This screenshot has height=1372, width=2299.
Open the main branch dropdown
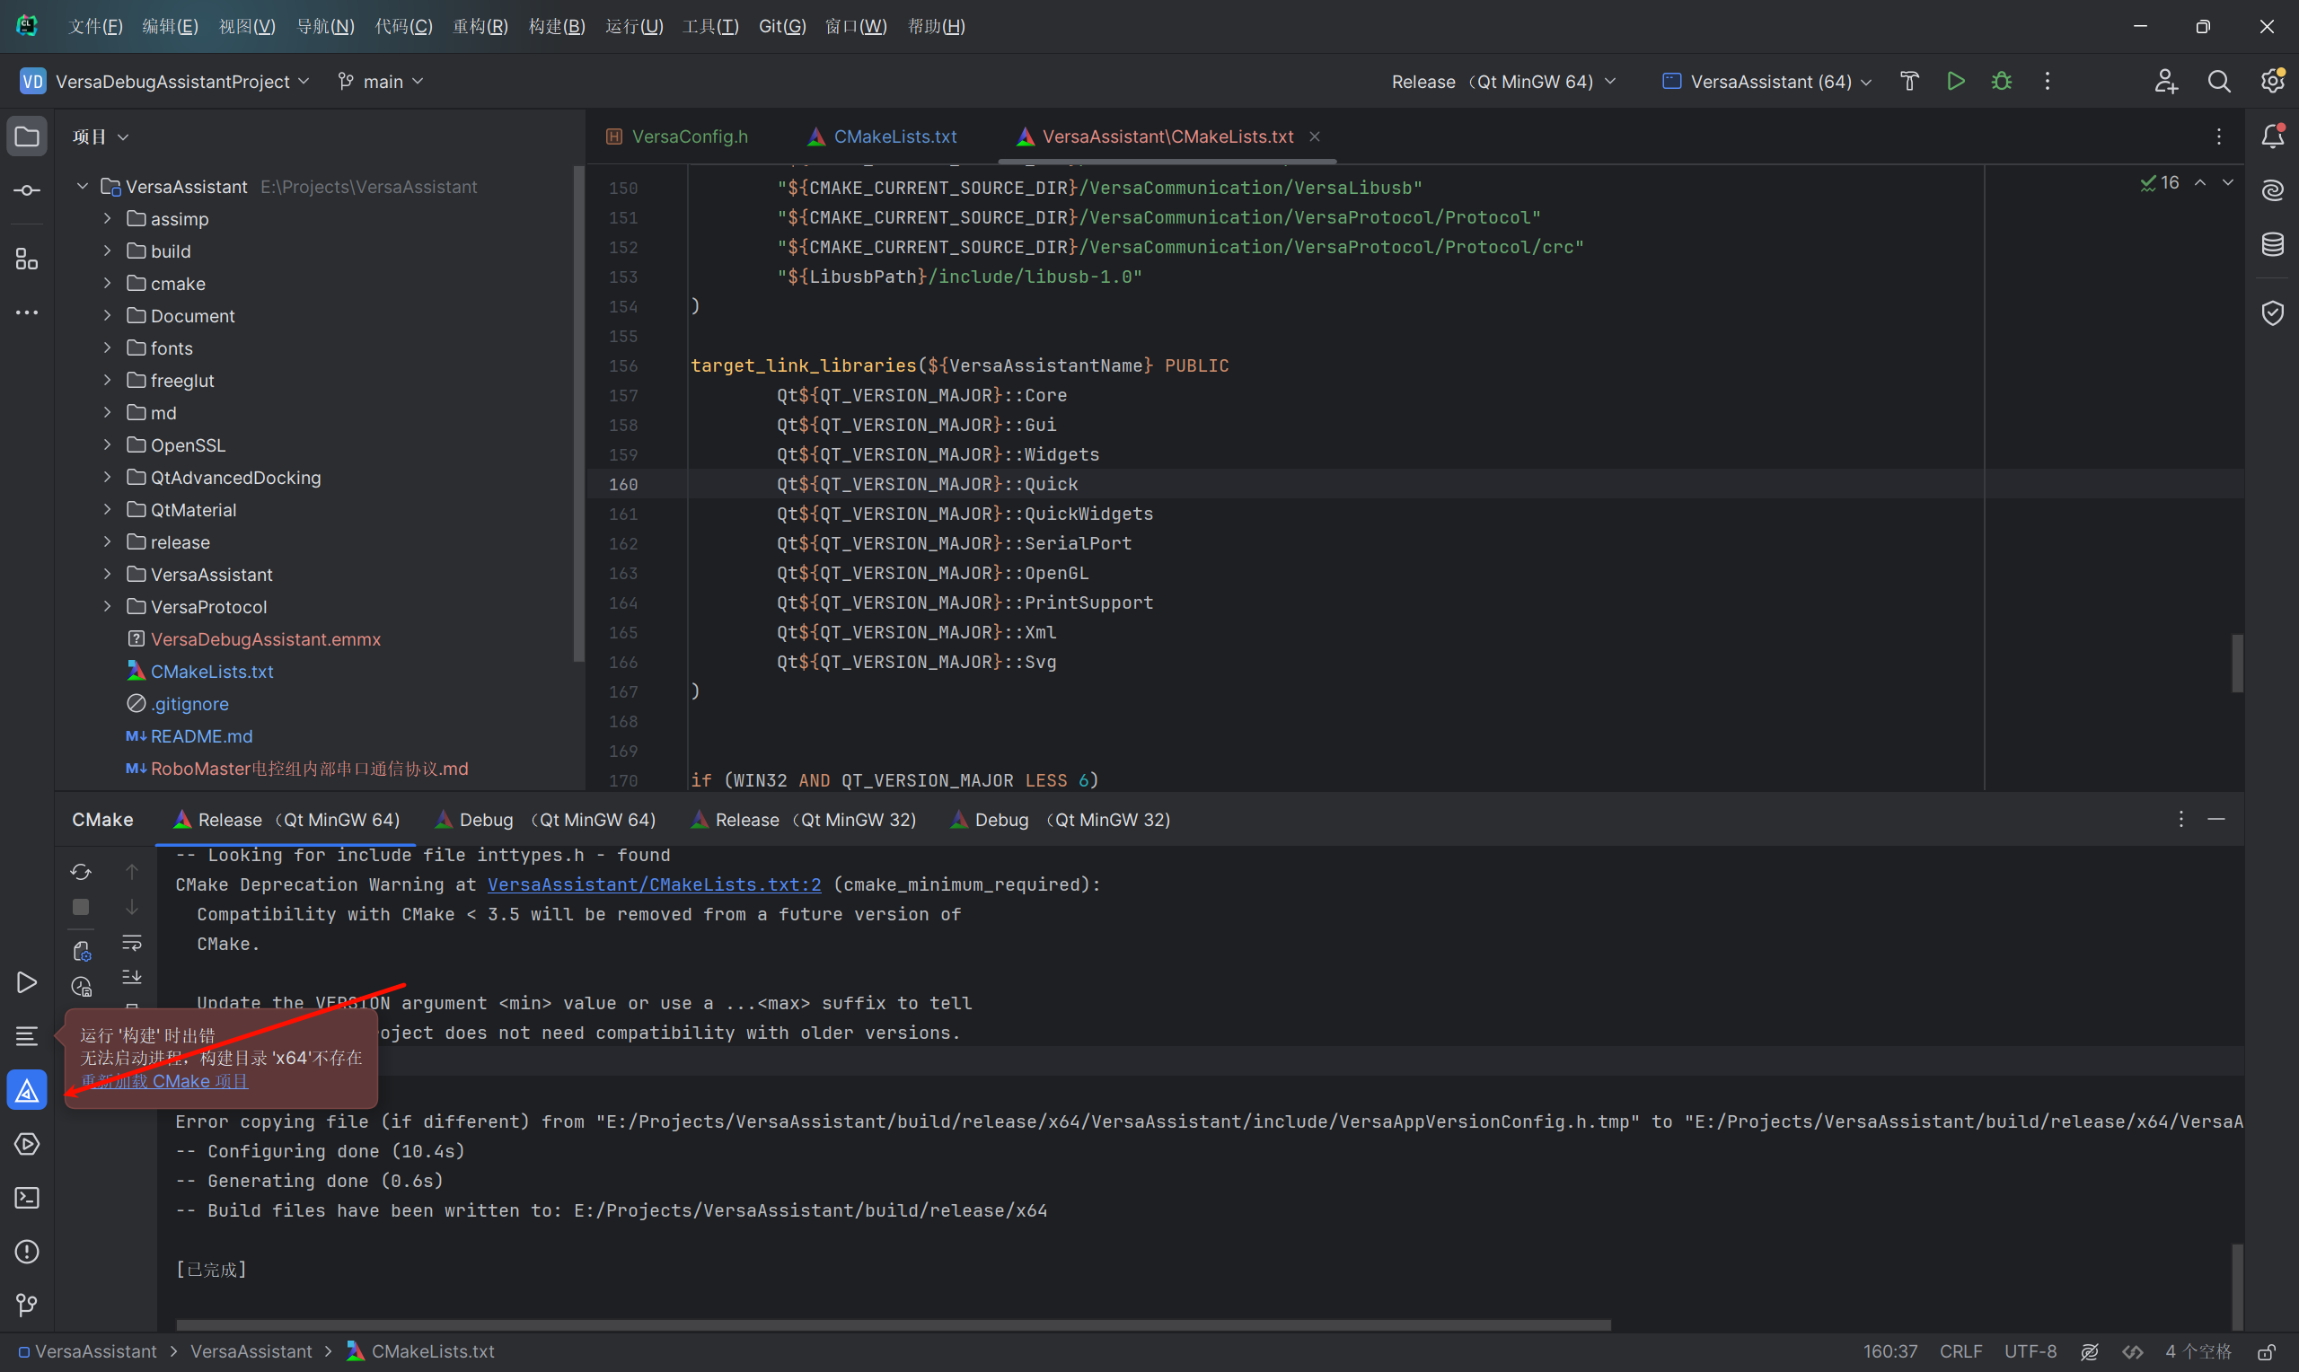[381, 82]
